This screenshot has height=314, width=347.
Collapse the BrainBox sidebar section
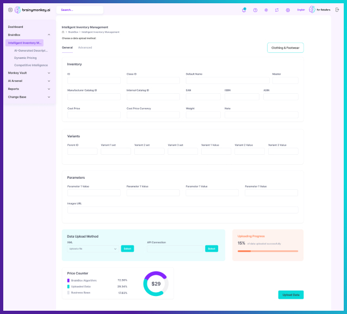(x=49, y=35)
